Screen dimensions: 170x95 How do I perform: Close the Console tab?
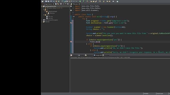click(x=101, y=55)
